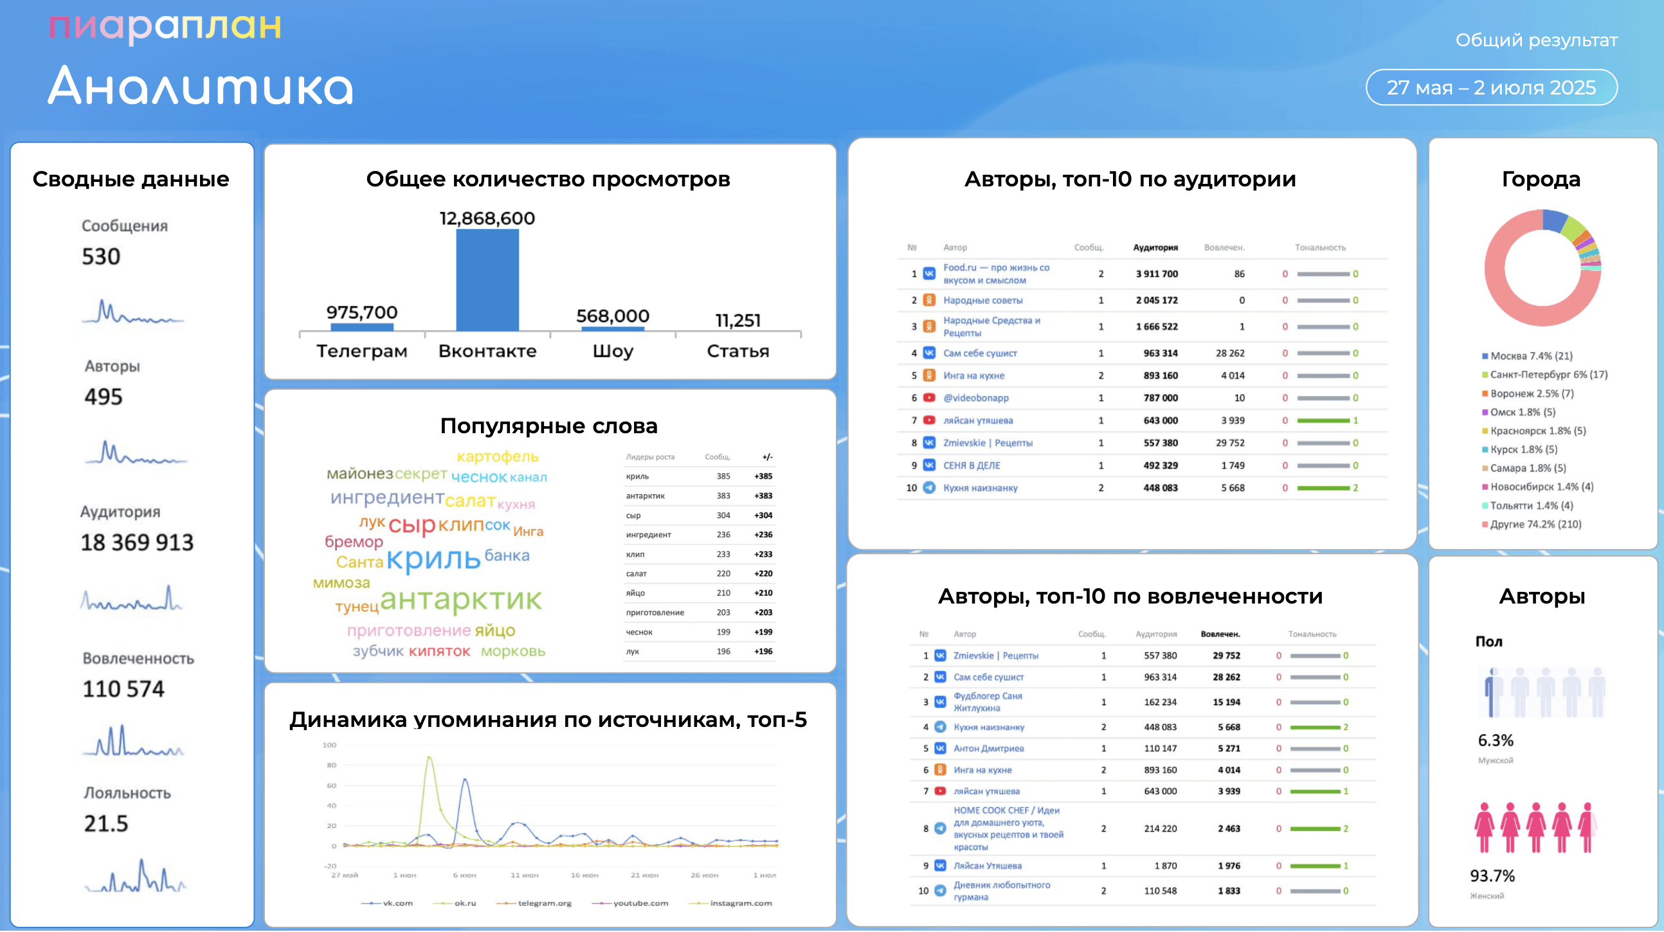Click Telegram icon next to Кухня наизнанку in the audience table
This screenshot has width=1664, height=932.
click(x=929, y=488)
